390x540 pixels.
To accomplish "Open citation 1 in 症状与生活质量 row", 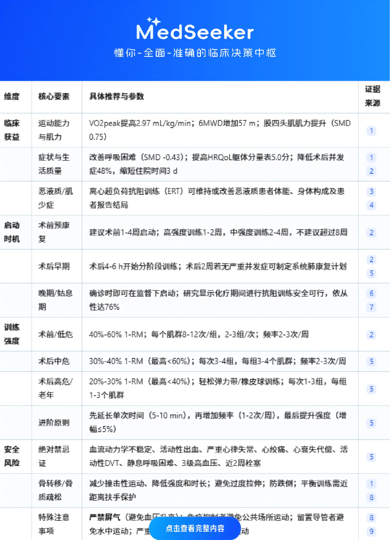I will pos(371,158).
